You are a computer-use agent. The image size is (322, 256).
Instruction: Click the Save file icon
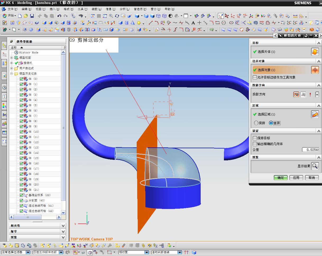click(x=32, y=16)
